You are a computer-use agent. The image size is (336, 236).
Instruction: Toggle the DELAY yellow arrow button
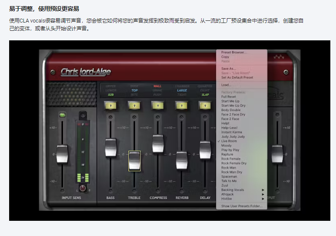point(205,105)
